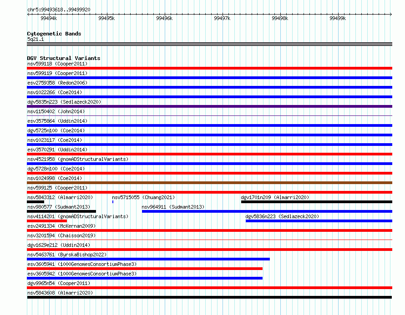Click the esv3570291 (Uddin2014) label
The image size is (405, 315).
coord(57,150)
